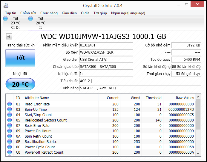Click the Nhiệt độ label
Screen dimensions: 207x162
coord(20,74)
